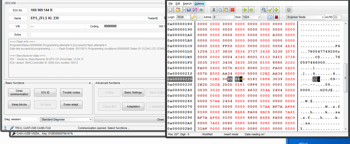Go back with the green left arrow
The width and height of the screenshot is (350, 144).
245,10
